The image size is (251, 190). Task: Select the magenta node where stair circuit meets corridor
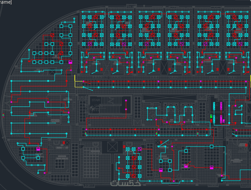pyautogui.click(x=87, y=129)
